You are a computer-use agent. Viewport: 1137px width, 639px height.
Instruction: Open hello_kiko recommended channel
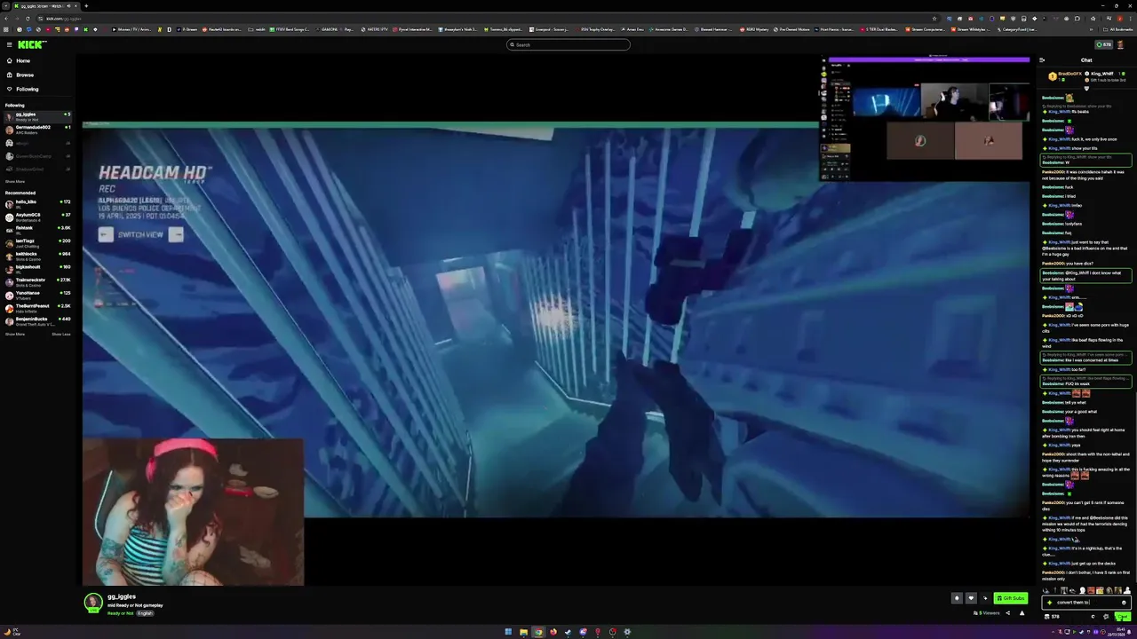[37, 203]
